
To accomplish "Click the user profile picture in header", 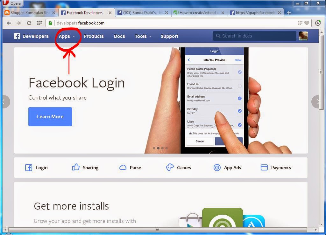I will click(x=303, y=36).
